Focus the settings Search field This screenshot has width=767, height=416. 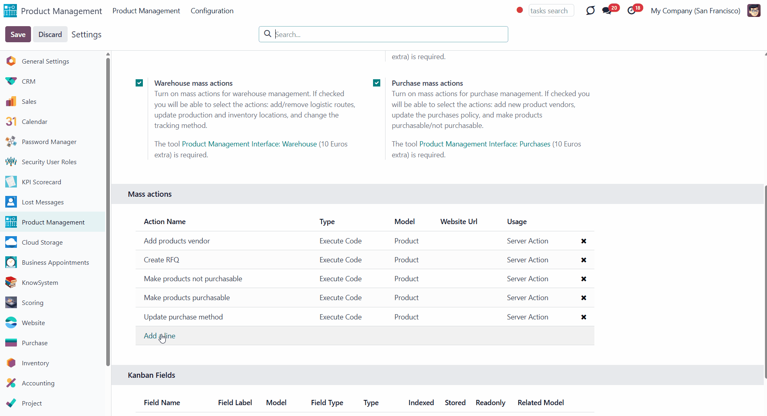[x=383, y=34]
